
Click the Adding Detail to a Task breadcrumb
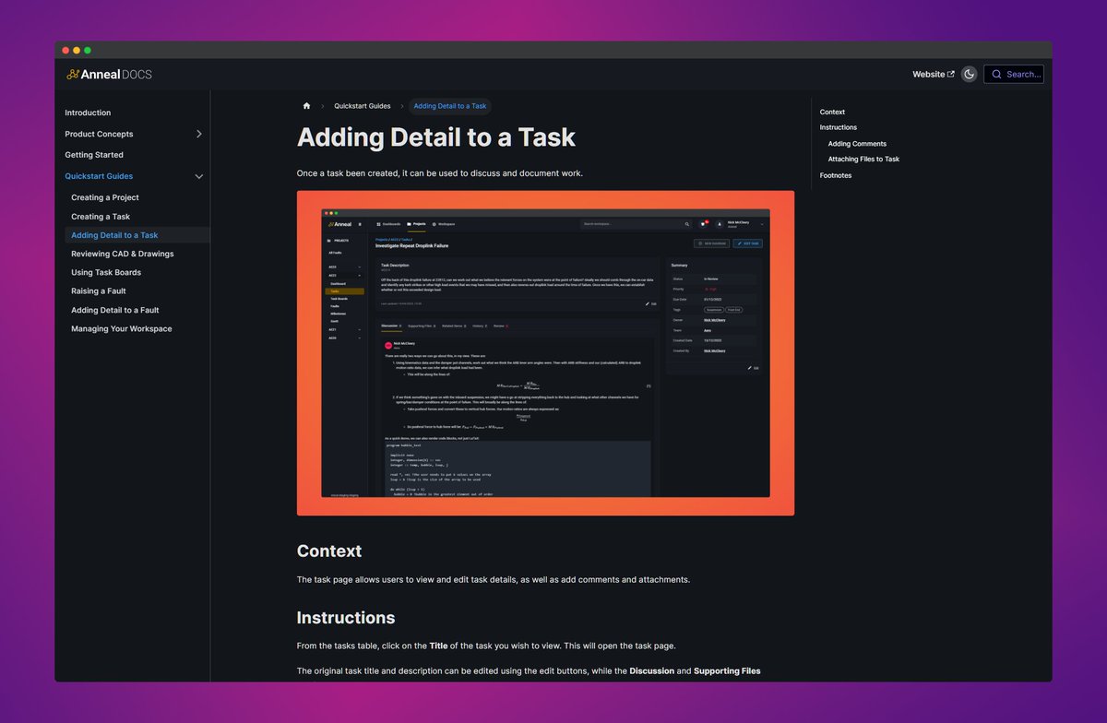[x=450, y=106]
